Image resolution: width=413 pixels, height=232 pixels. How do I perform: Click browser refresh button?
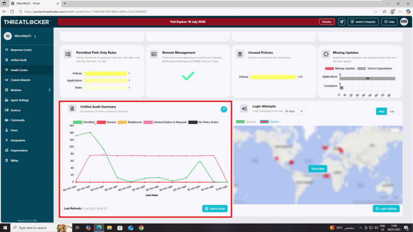[12, 12]
